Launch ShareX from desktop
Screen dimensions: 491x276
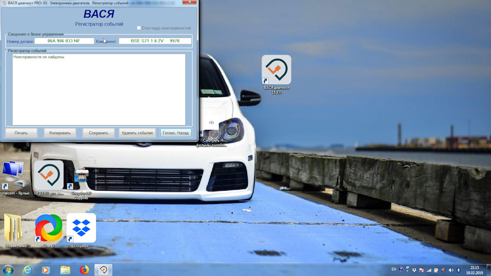coord(49,231)
